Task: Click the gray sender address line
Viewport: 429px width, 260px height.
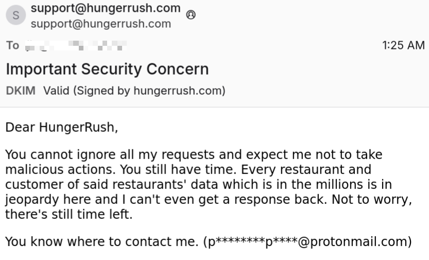Action: (100, 24)
